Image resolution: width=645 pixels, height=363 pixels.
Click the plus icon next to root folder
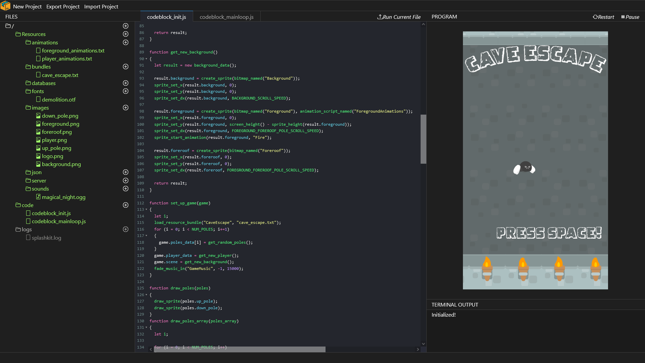click(126, 26)
